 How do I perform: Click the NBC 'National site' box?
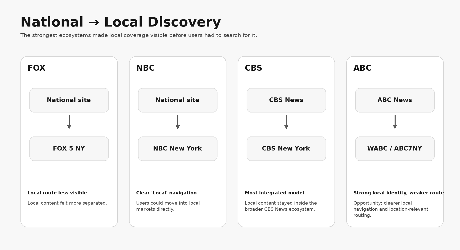178,100
